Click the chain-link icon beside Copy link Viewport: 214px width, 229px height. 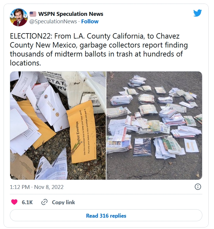(44, 202)
